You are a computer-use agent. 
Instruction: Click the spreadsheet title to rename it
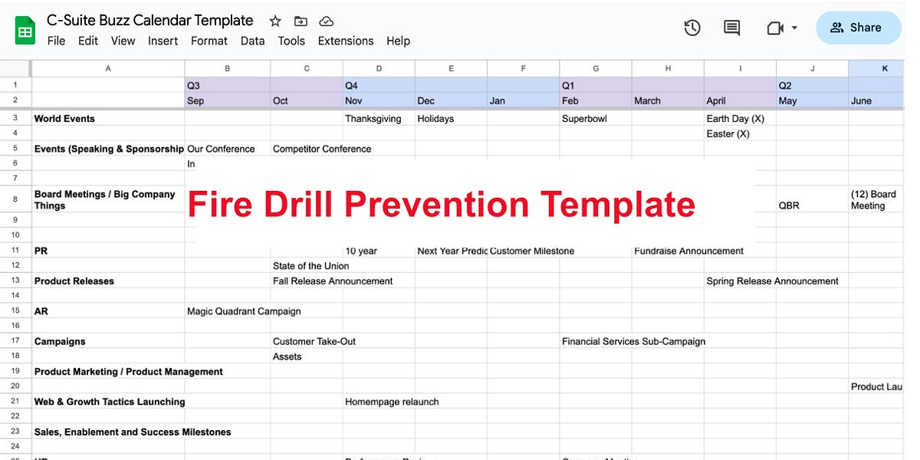coord(149,20)
